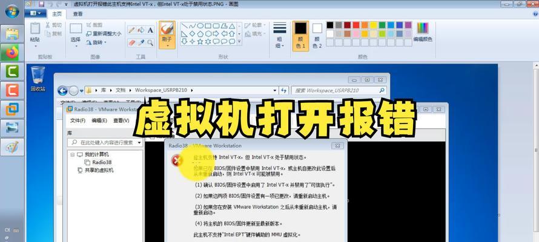The image size is (539, 242).
Task: Open Windows Explorer taskbar icon
Action: tap(12, 33)
